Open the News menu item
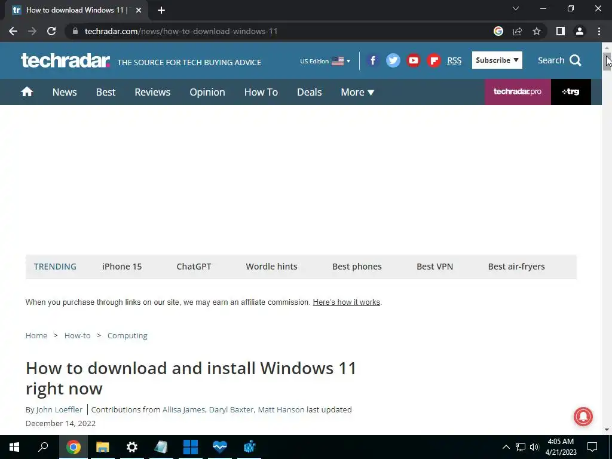This screenshot has height=459, width=612. (65, 92)
